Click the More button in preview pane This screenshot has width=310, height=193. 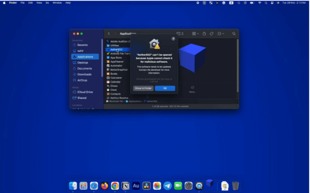tap(193, 89)
